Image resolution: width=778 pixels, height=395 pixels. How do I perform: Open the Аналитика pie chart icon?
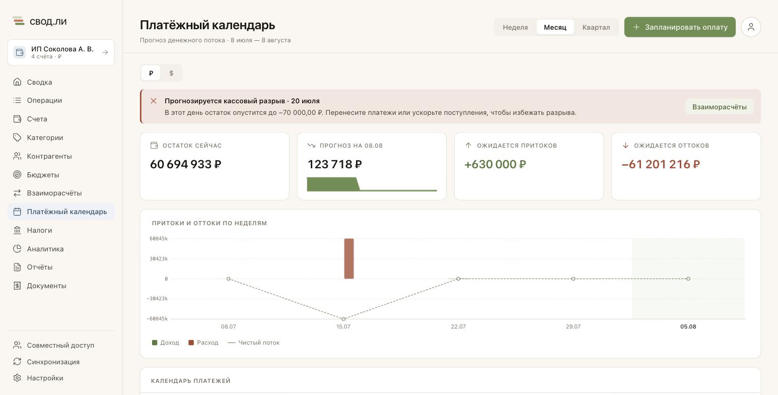click(17, 249)
